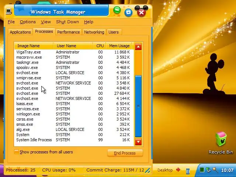This screenshot has width=236, height=177.
Task: Click NETWORK SERVICE beside 3 548 K svchost
Action: 73,83
